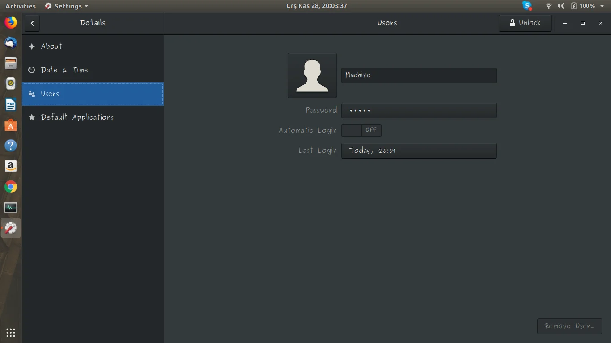
Task: Launch Thunderbird mail from the dock
Action: click(x=11, y=42)
